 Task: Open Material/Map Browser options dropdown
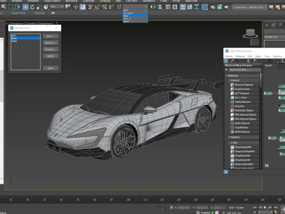(x=259, y=65)
